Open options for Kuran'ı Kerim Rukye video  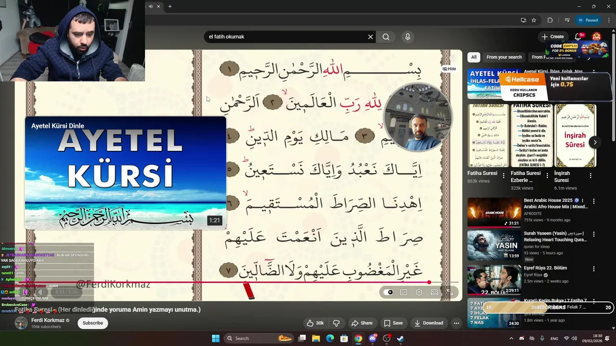pos(594,301)
